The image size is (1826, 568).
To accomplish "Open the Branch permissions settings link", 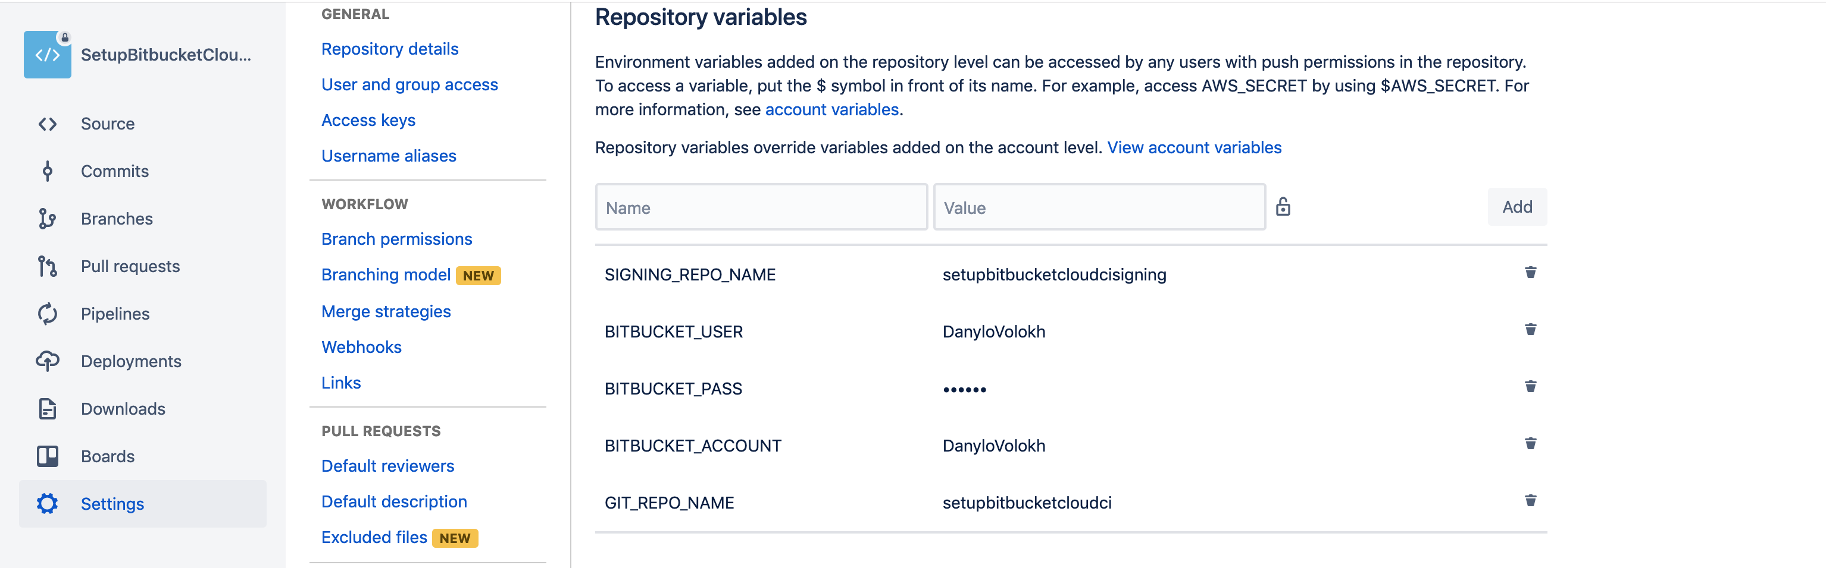I will [396, 239].
